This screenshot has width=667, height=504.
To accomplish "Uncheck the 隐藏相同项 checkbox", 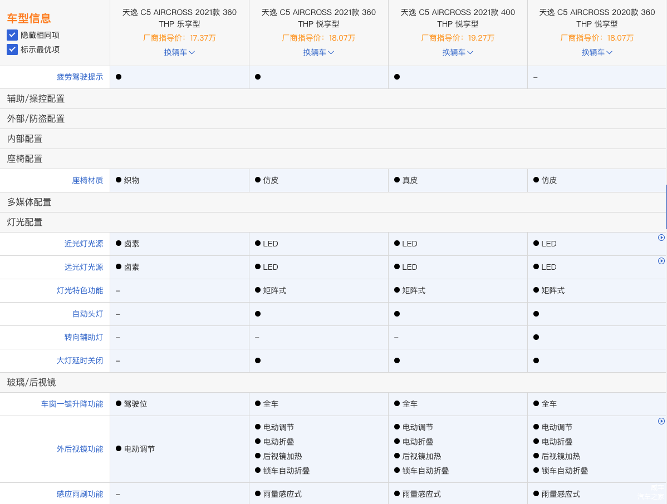I will [x=12, y=35].
